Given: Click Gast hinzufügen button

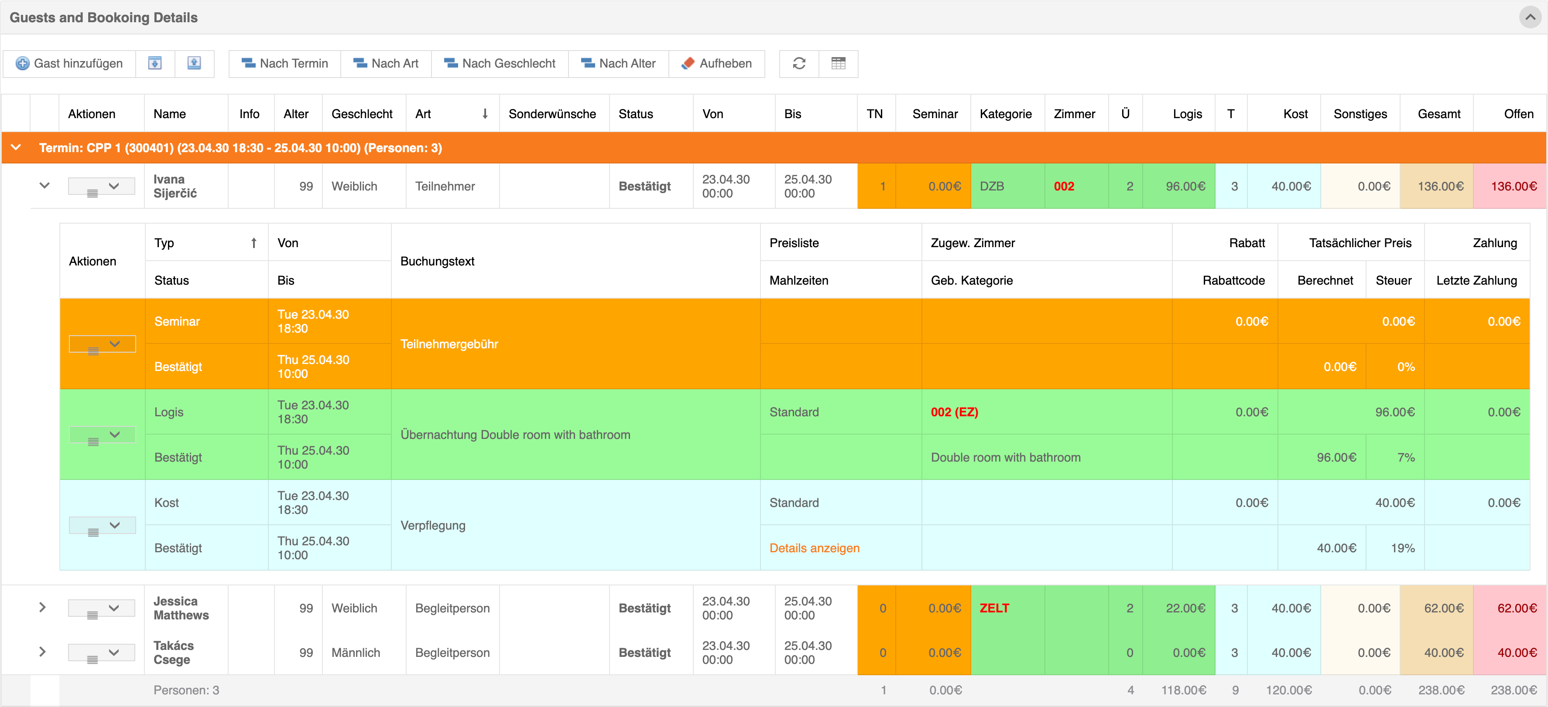Looking at the screenshot, I should coord(69,63).
